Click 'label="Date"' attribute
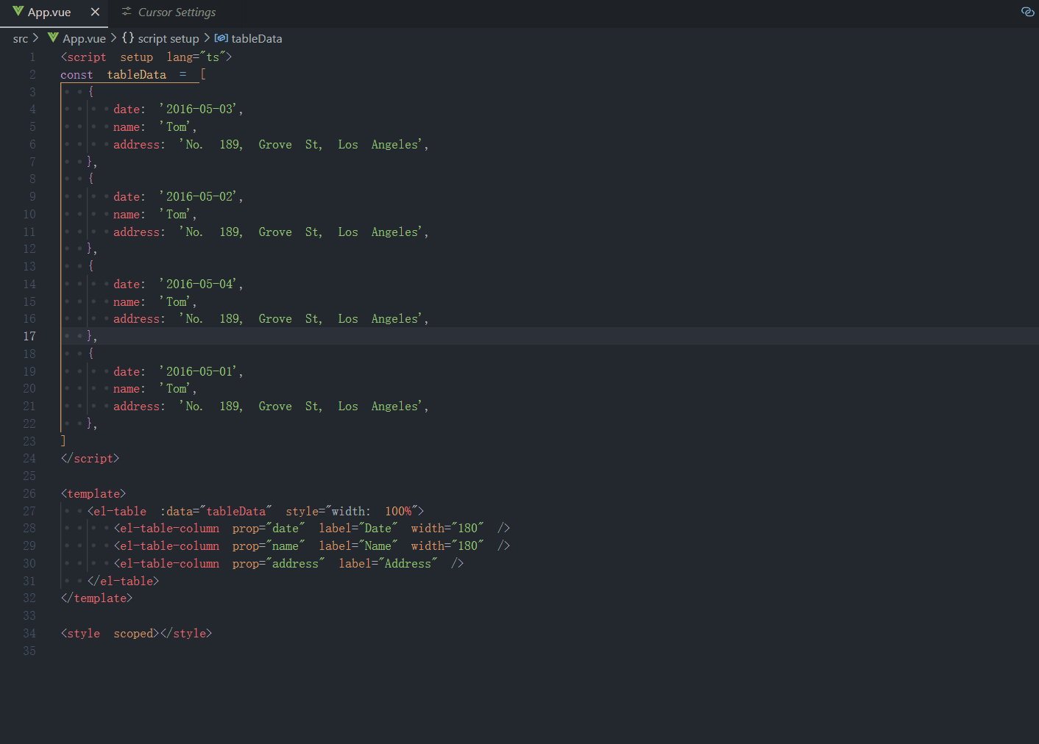1039x744 pixels. [358, 528]
